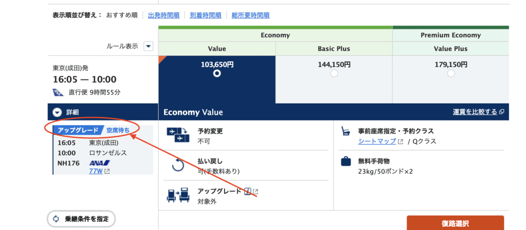This screenshot has height=230, width=526.
Task: Select the 103,650円 Economy Value fare
Action: pos(217,73)
